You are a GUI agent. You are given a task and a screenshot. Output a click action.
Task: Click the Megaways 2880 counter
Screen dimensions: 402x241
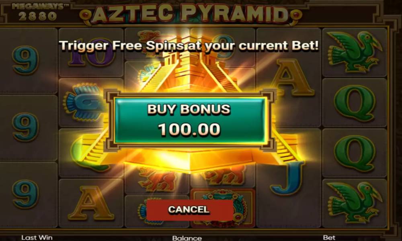coord(38,12)
